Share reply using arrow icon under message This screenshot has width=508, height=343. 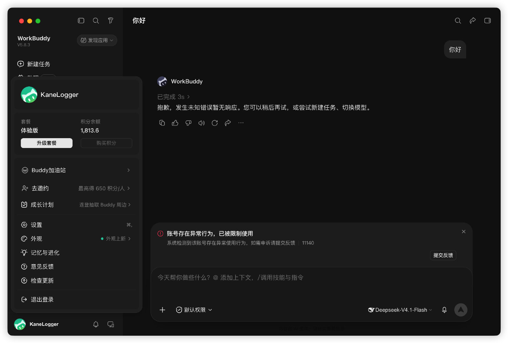pyautogui.click(x=228, y=123)
